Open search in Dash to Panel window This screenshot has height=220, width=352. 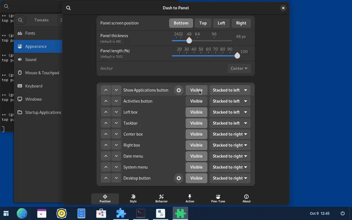68,8
